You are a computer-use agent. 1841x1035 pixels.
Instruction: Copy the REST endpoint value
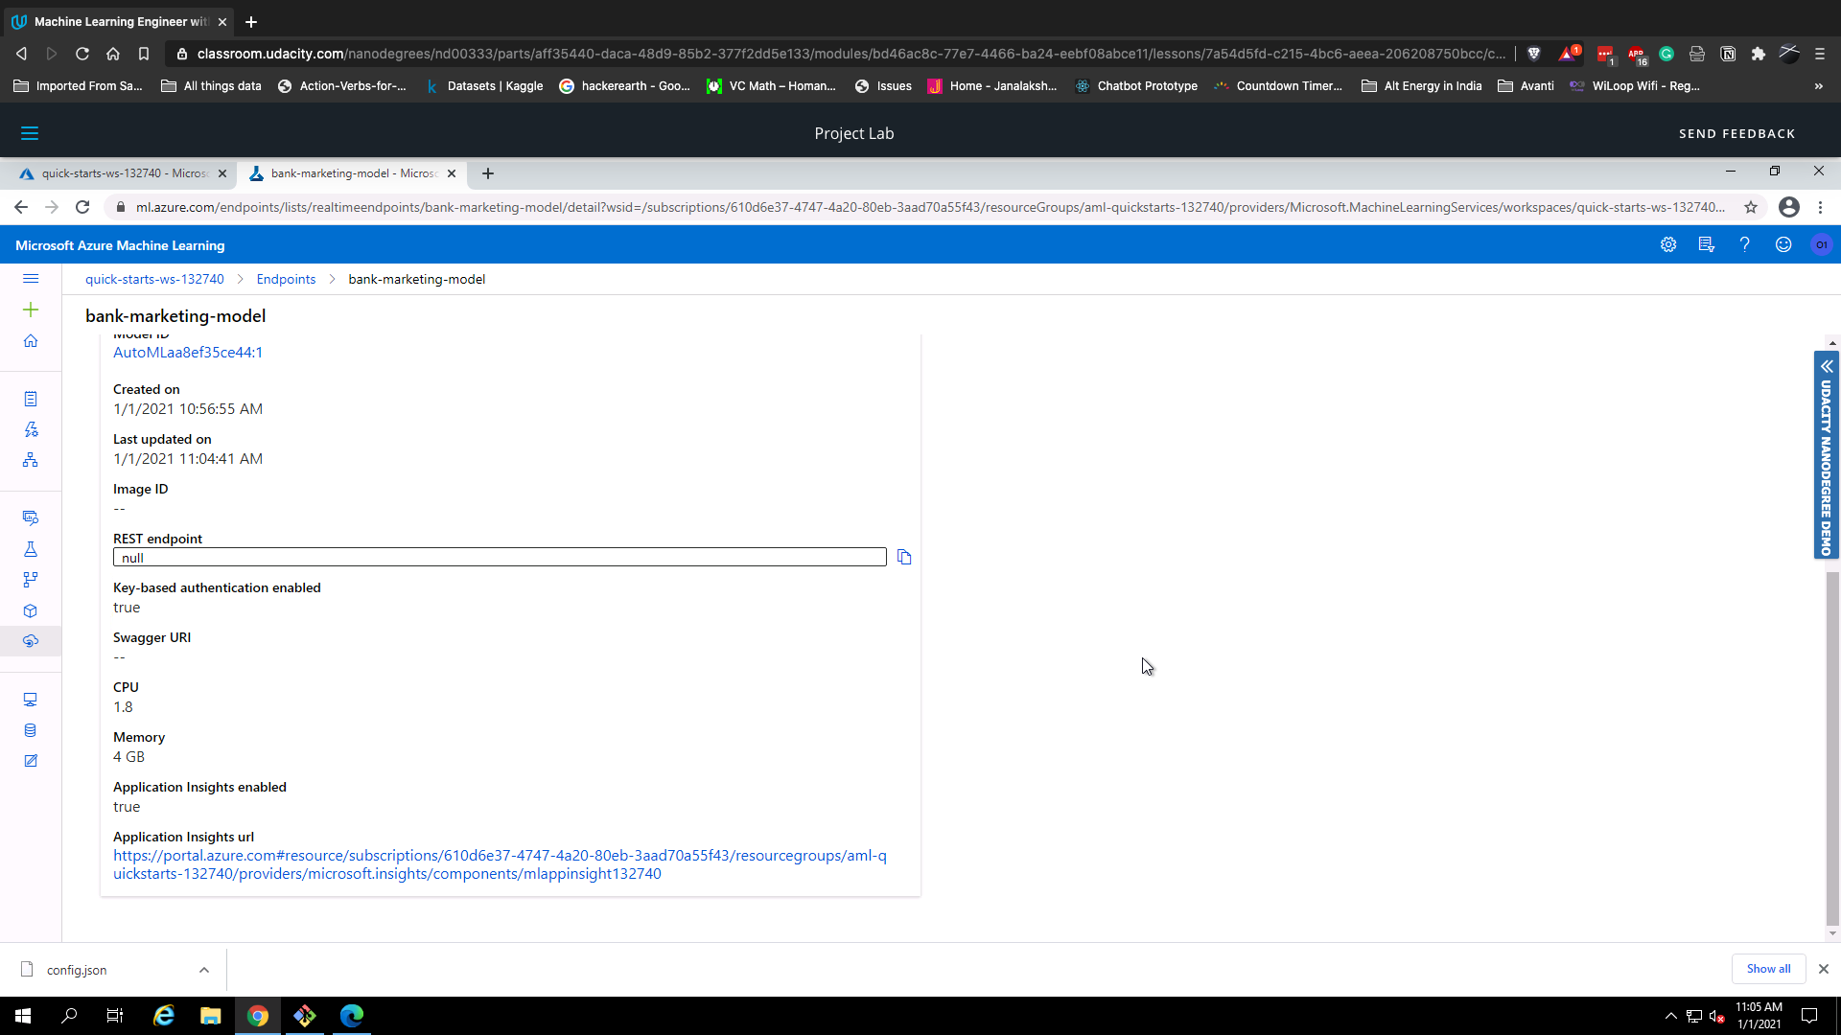[x=903, y=557]
